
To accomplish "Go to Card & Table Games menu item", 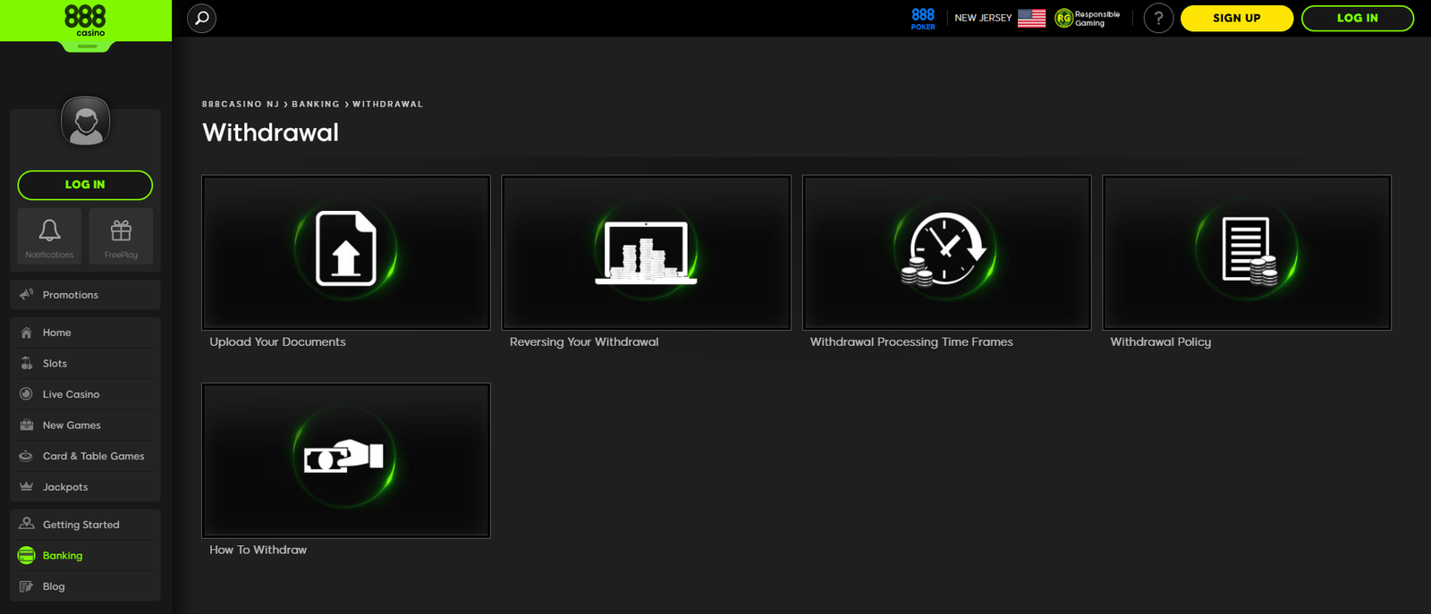I will 85,456.
